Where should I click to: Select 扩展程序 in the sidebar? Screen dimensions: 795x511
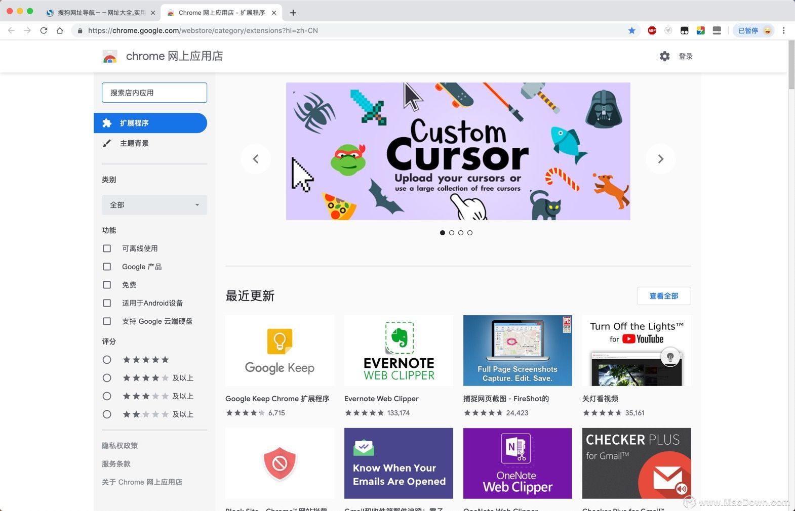(x=150, y=123)
